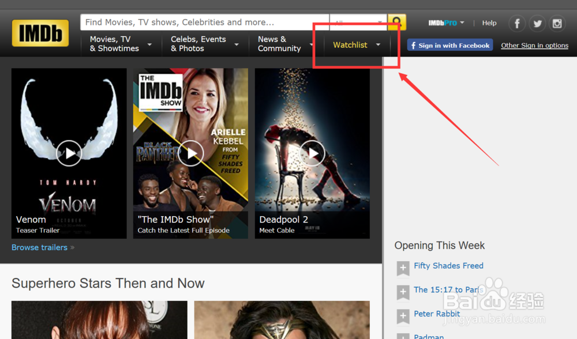Open IMDb's Twitter page icon

click(537, 24)
